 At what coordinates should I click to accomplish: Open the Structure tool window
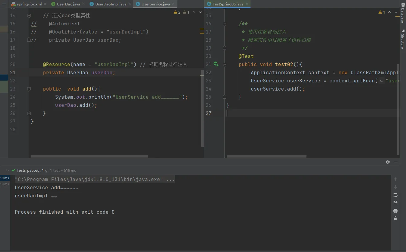coord(403,39)
